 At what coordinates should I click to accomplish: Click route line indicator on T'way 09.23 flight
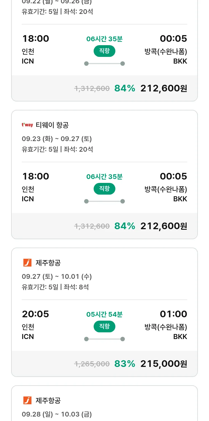[104, 201]
